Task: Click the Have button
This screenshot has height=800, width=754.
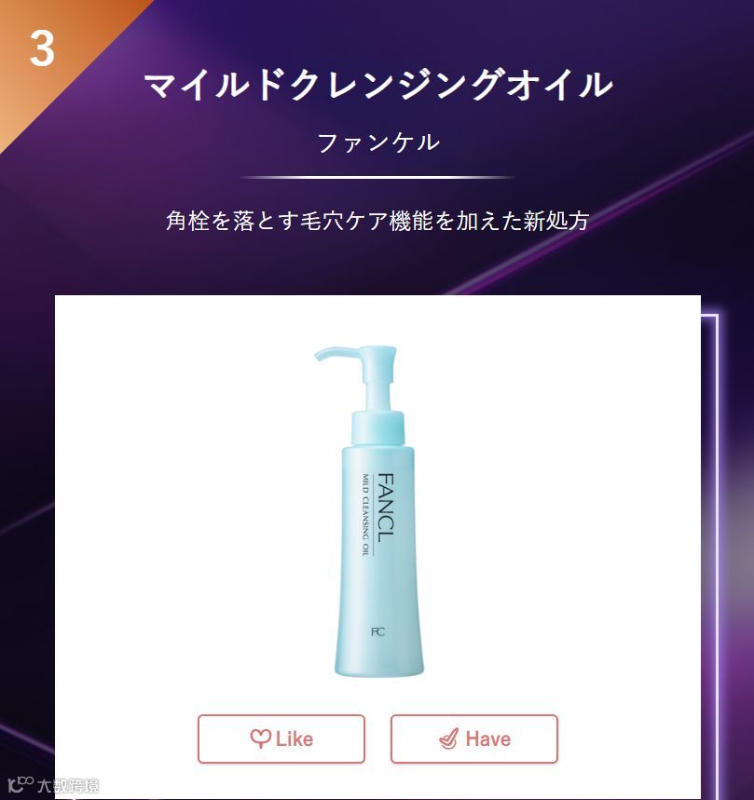Action: point(474,739)
